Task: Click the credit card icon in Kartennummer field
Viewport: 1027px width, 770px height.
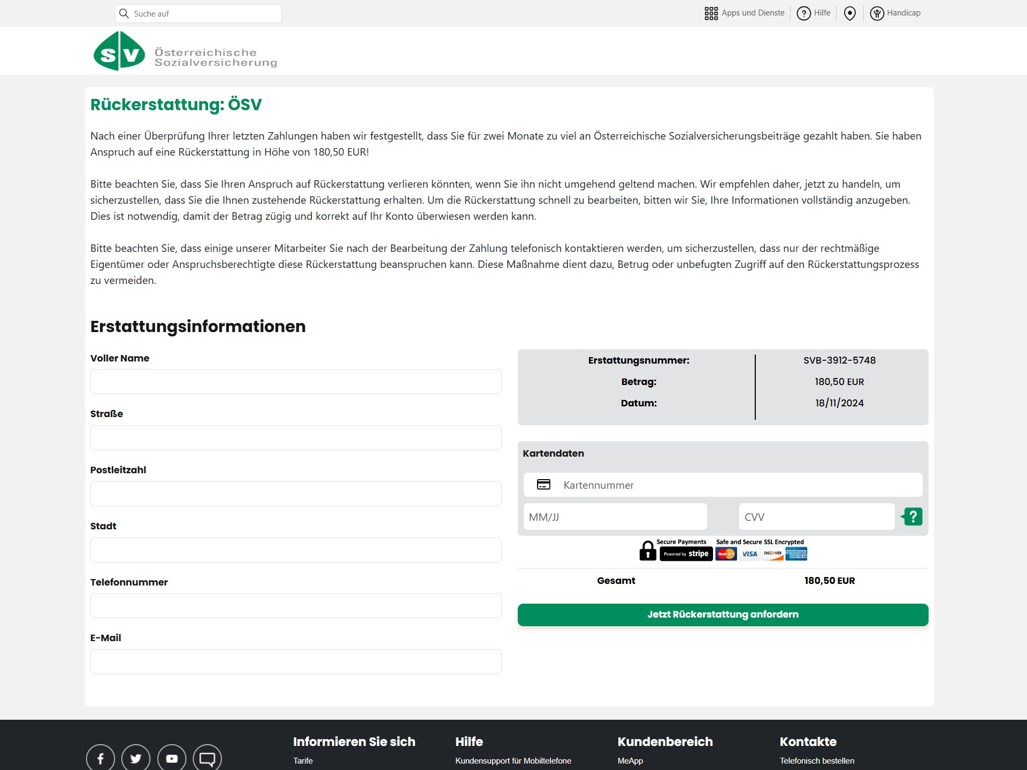Action: [x=544, y=484]
